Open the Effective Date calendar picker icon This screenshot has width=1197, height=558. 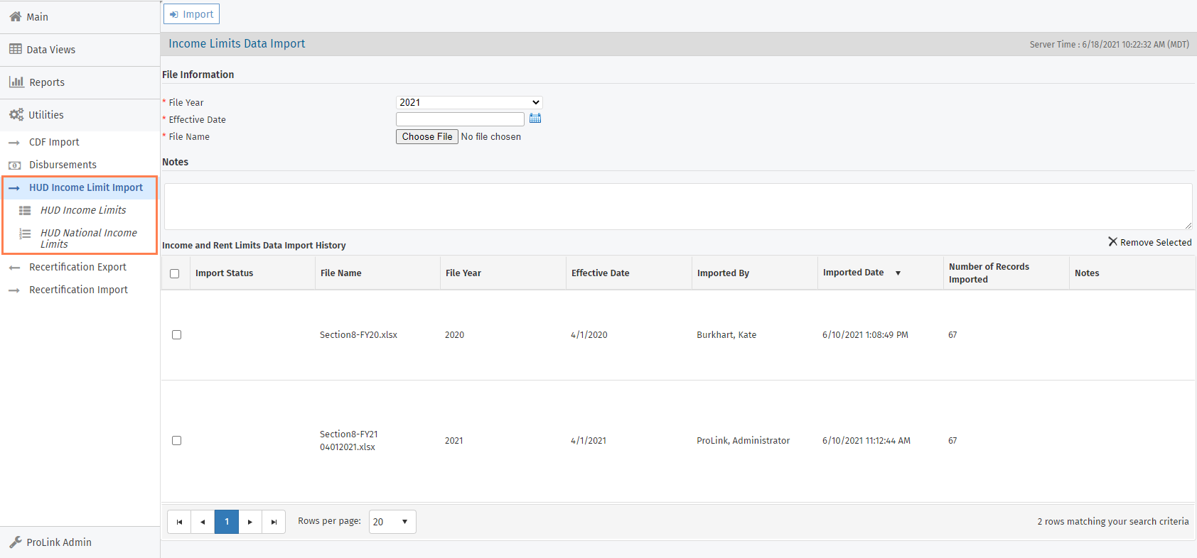[535, 119]
